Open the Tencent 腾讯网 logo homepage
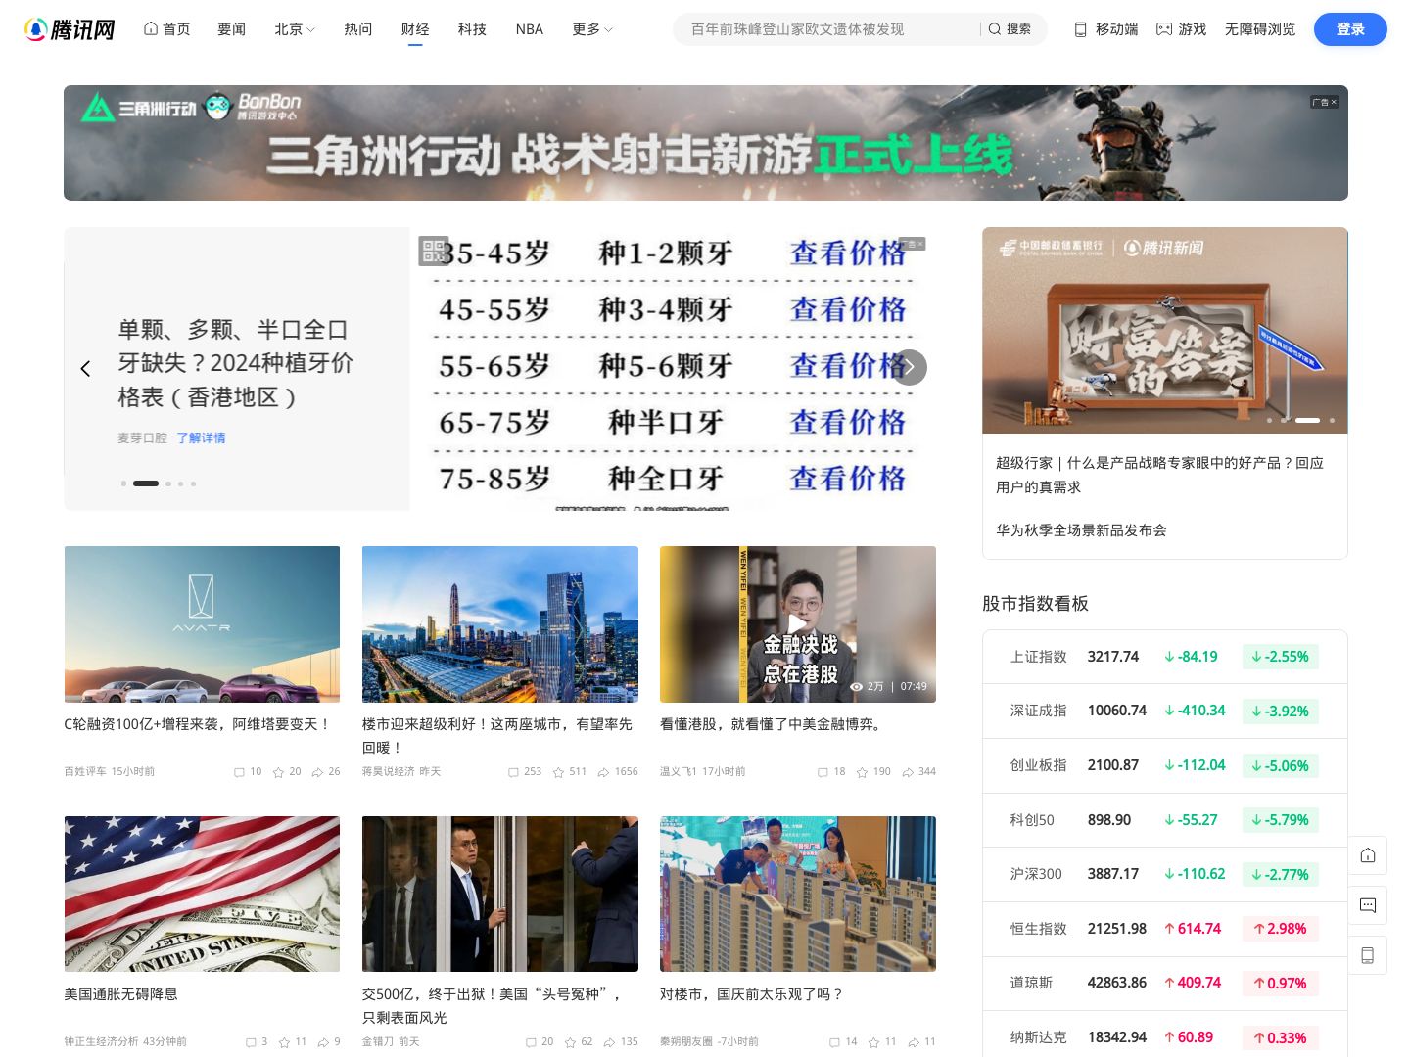The height and width of the screenshot is (1057, 1410). coord(69,29)
